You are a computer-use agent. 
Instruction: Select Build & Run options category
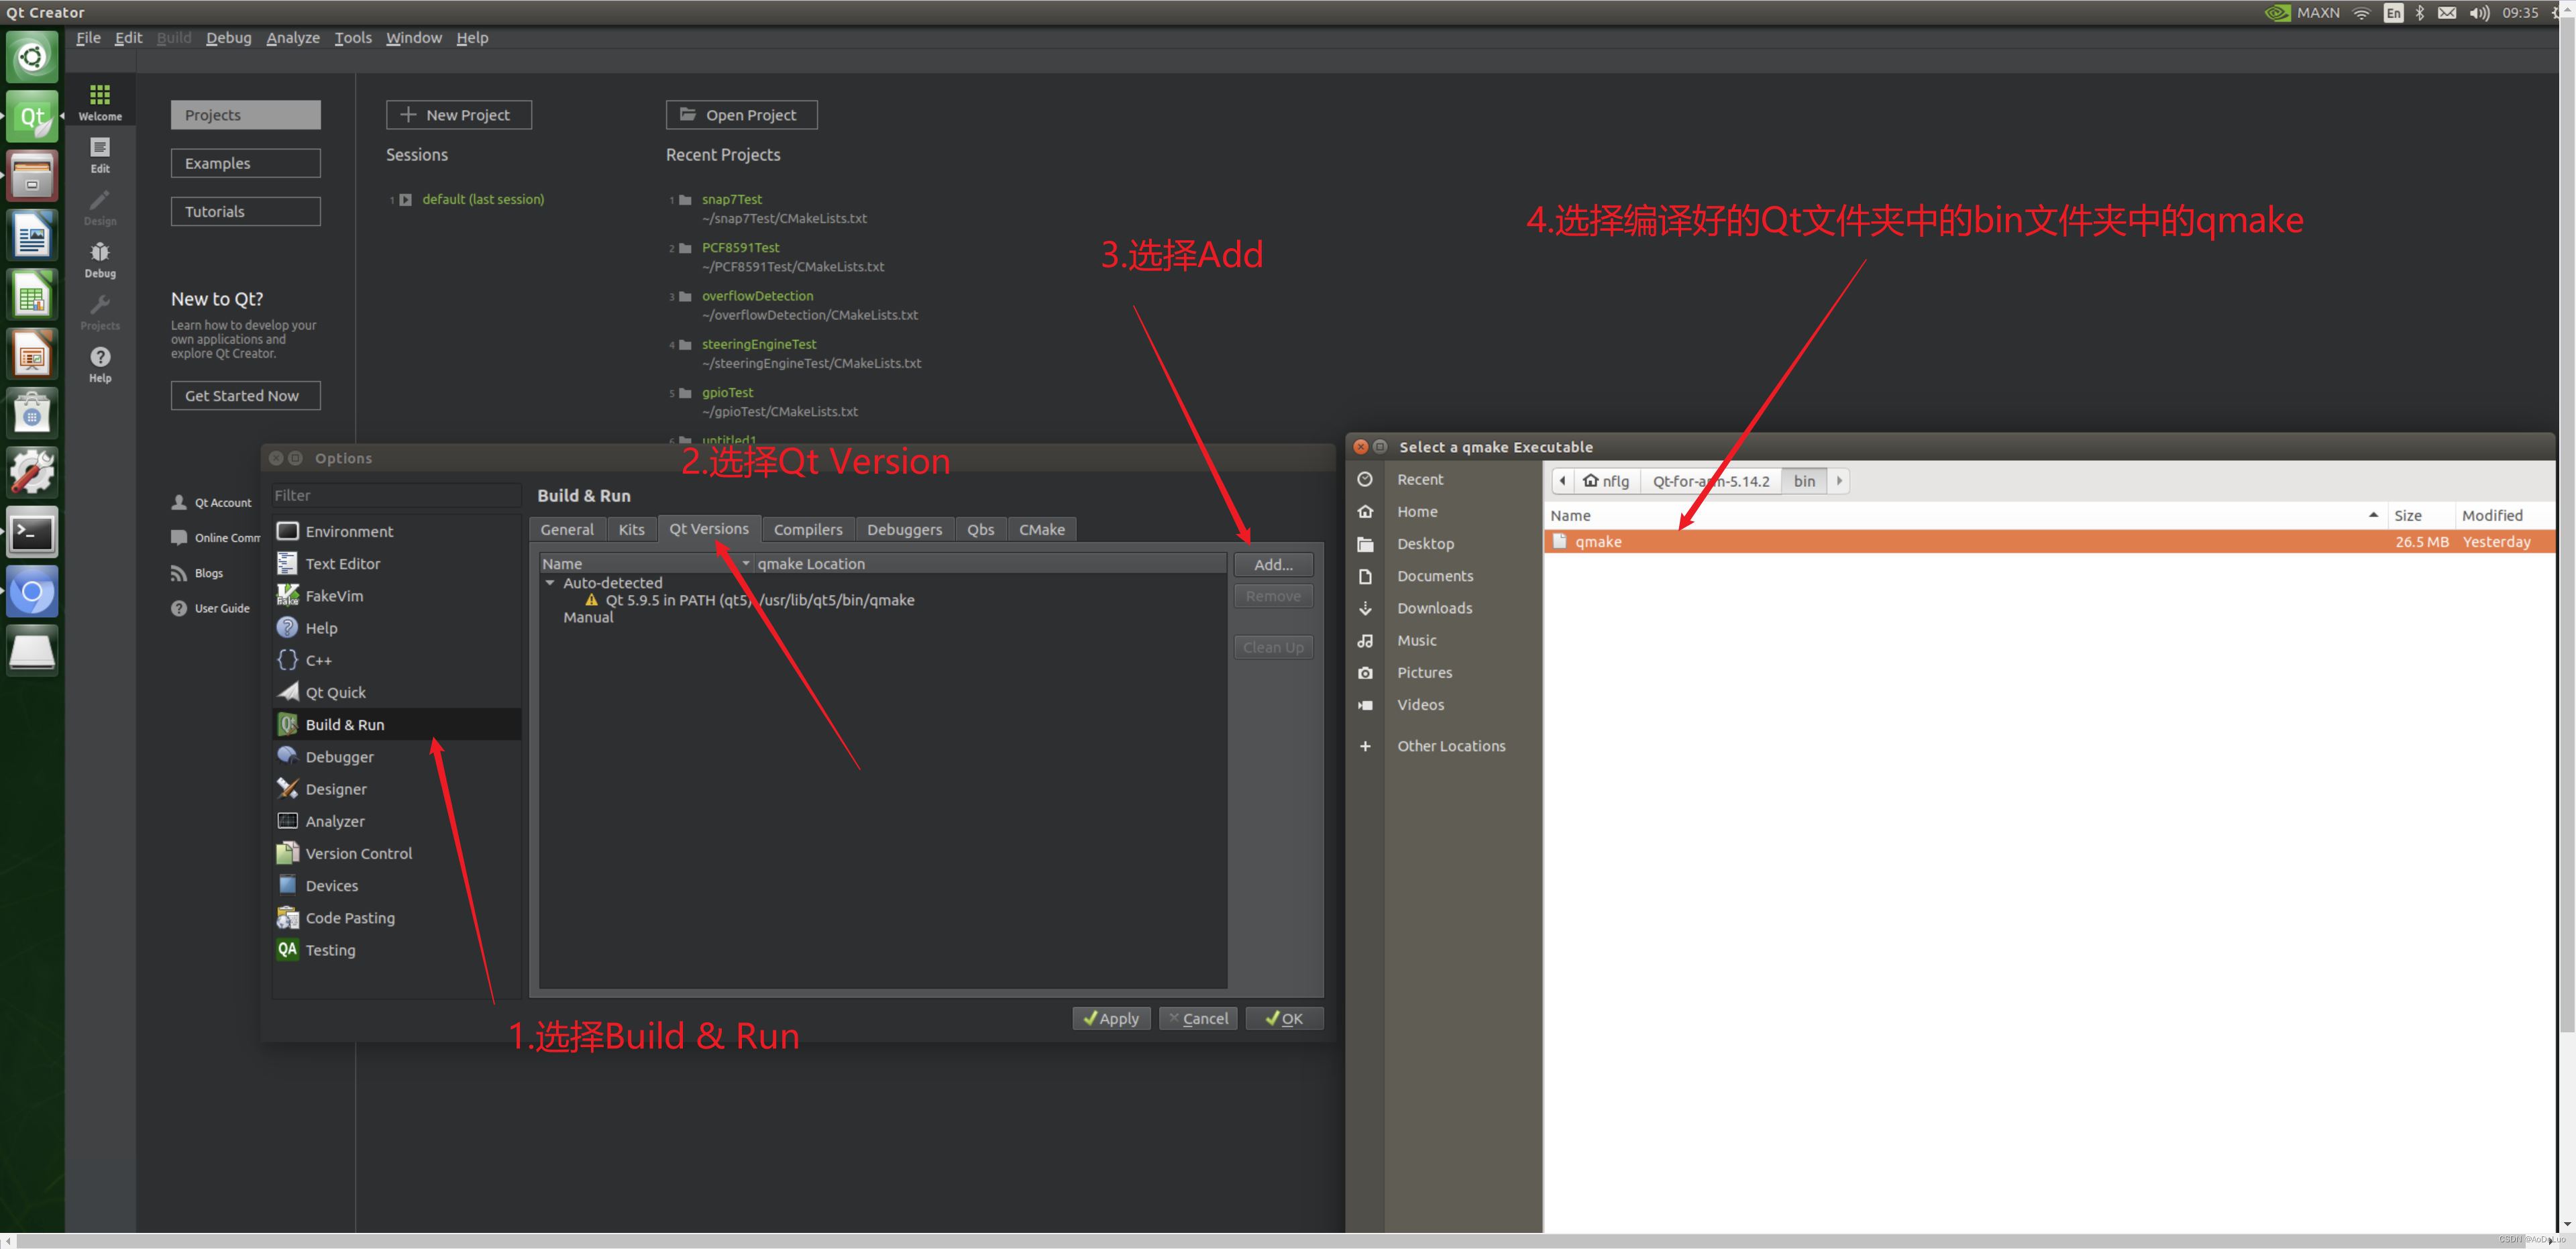tap(396, 724)
